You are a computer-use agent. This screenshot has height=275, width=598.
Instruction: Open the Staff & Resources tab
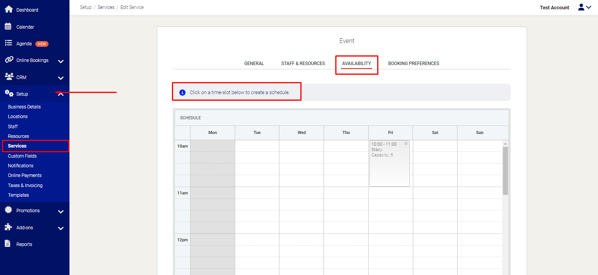click(x=303, y=64)
